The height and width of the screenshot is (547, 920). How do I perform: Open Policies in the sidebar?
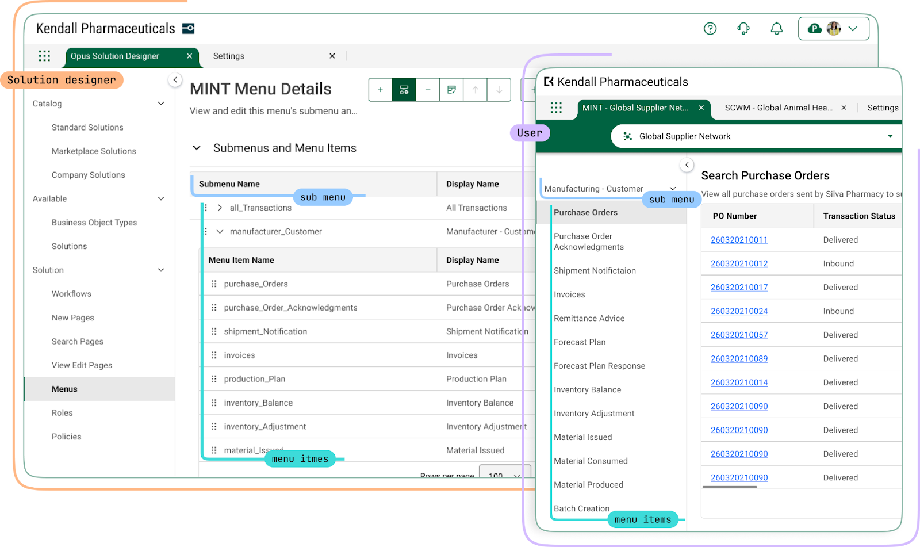coord(66,437)
